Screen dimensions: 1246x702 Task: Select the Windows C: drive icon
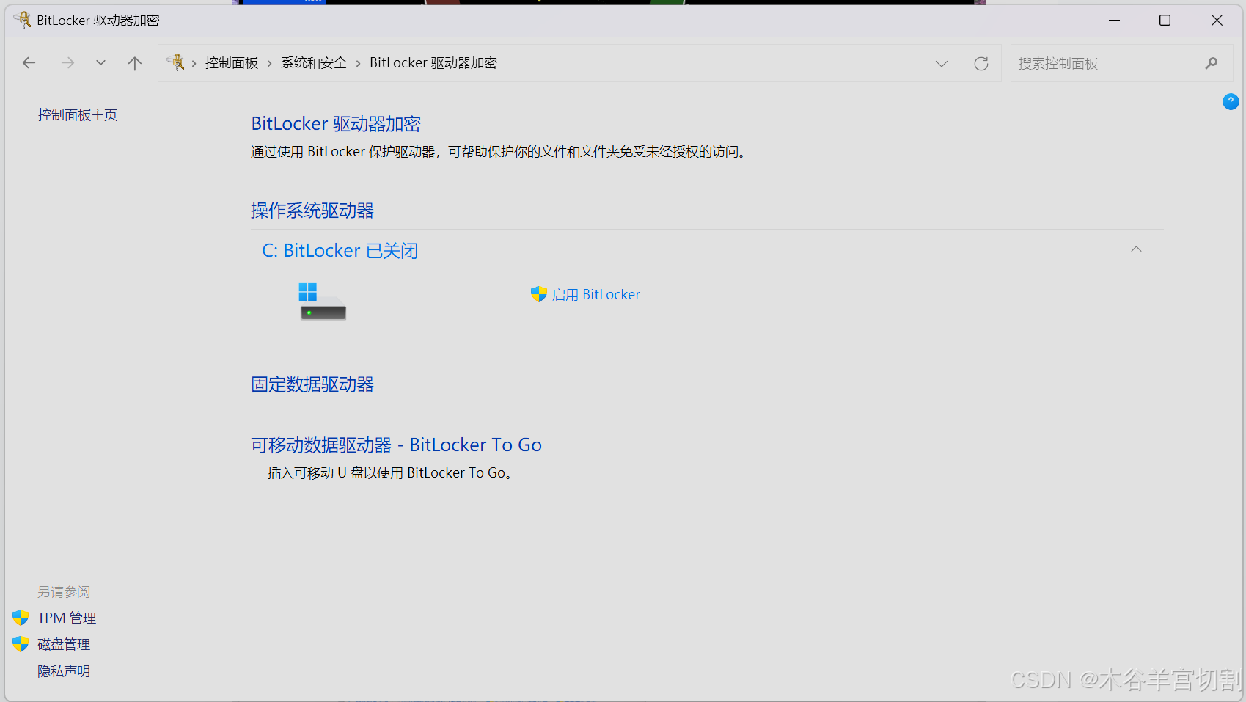pyautogui.click(x=322, y=301)
